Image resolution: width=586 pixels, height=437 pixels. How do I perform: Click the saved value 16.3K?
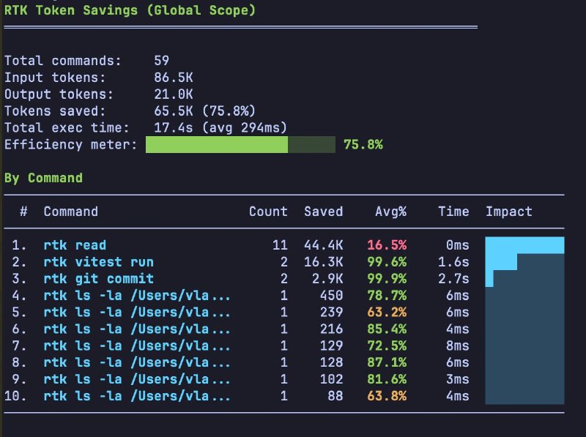point(324,262)
